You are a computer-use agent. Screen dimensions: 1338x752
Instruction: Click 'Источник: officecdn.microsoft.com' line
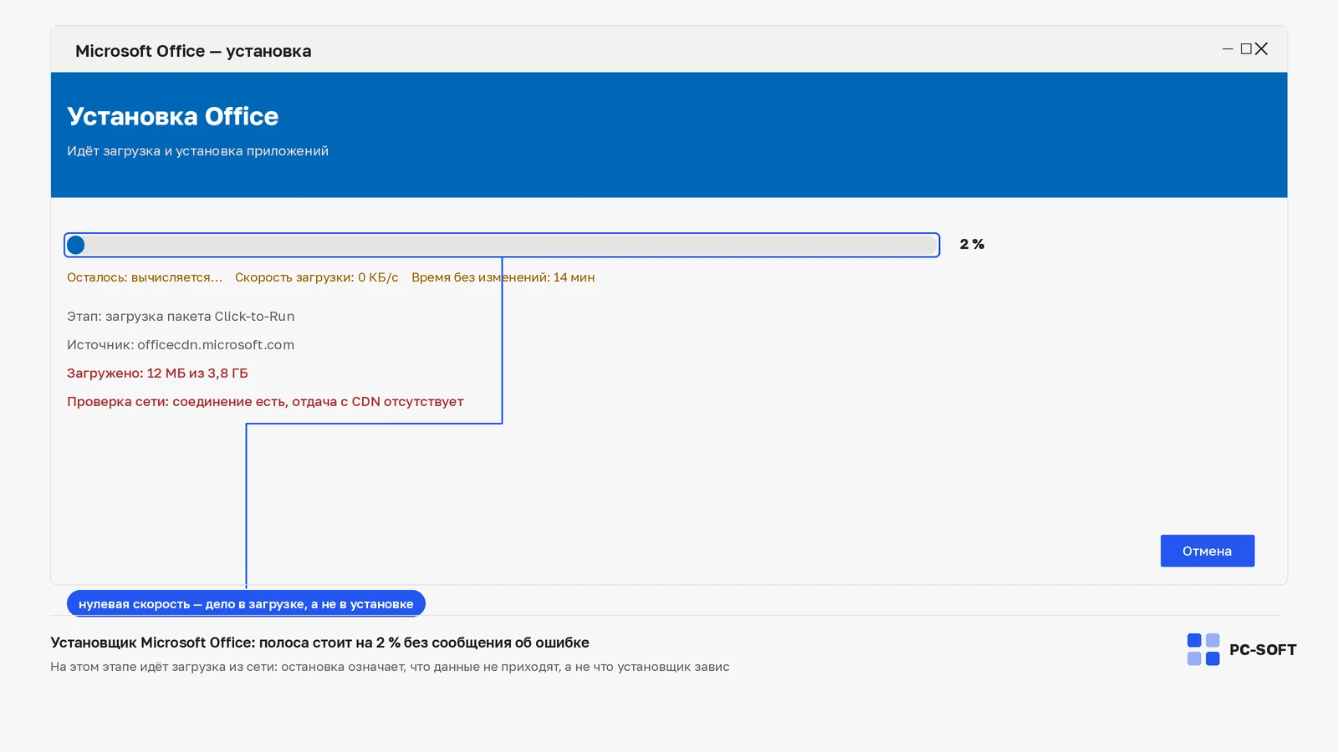pos(181,345)
